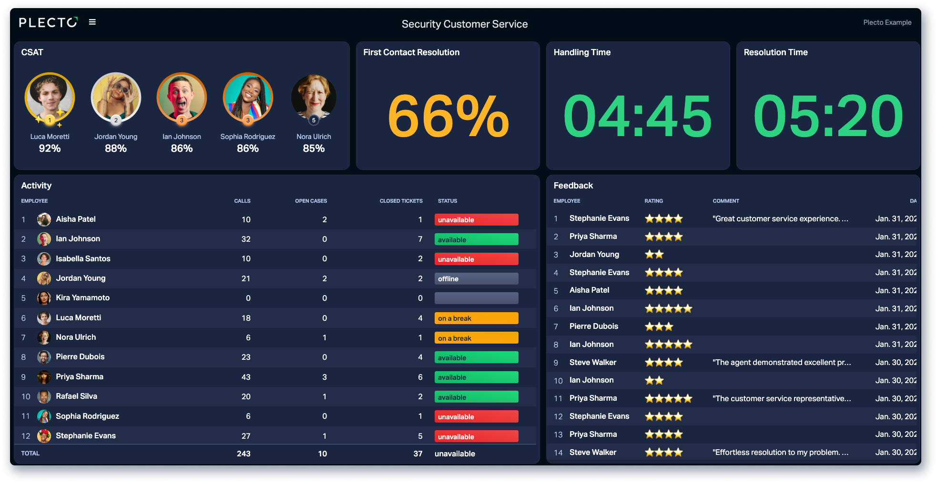Click Luca Moretti's orange on a break badge
The width and height of the screenshot is (937, 483).
(476, 318)
